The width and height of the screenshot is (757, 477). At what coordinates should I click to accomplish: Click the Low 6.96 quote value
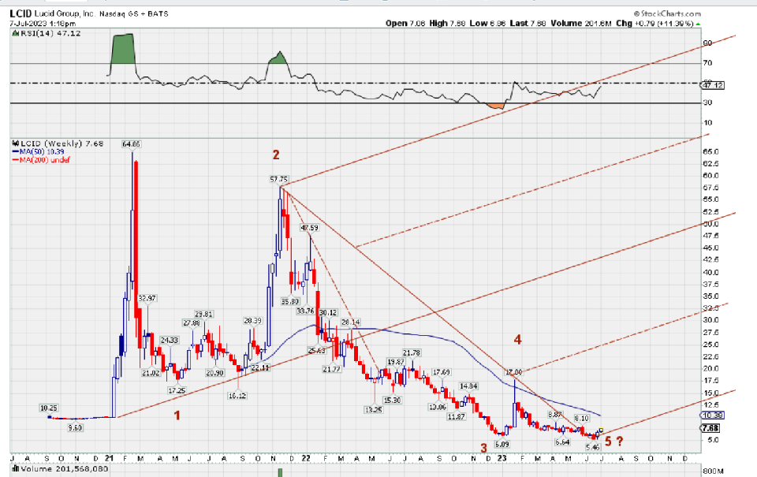pos(487,23)
